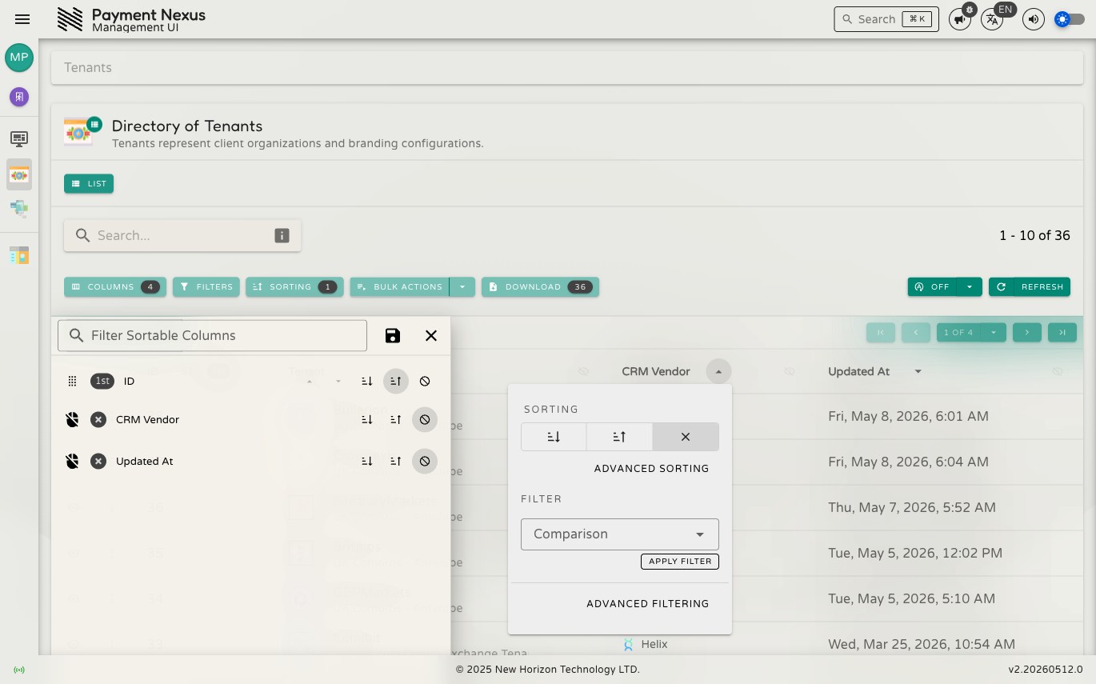Toggle the light/dark theme switch
Viewport: 1096px width, 684px height.
pos(1070,19)
